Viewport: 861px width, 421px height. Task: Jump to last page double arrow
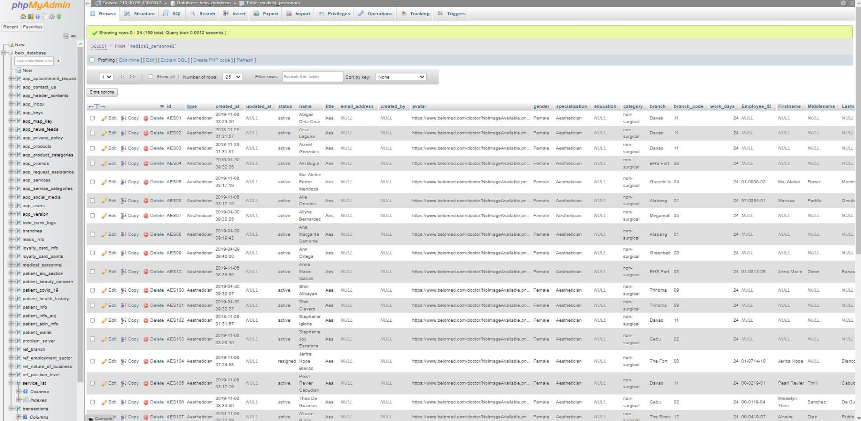132,77
